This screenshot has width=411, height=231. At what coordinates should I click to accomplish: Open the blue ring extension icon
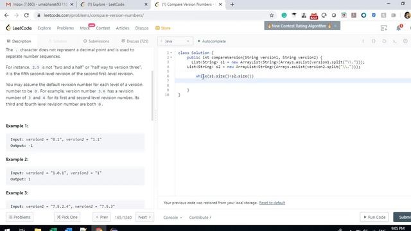pos(363,15)
